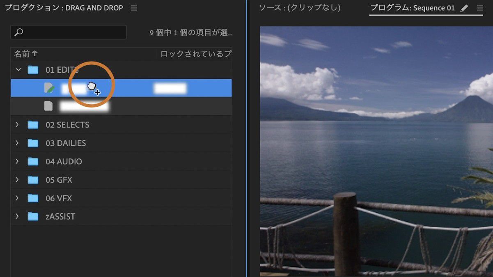Click the search field in the Production panel
493x277 pixels.
click(x=69, y=32)
